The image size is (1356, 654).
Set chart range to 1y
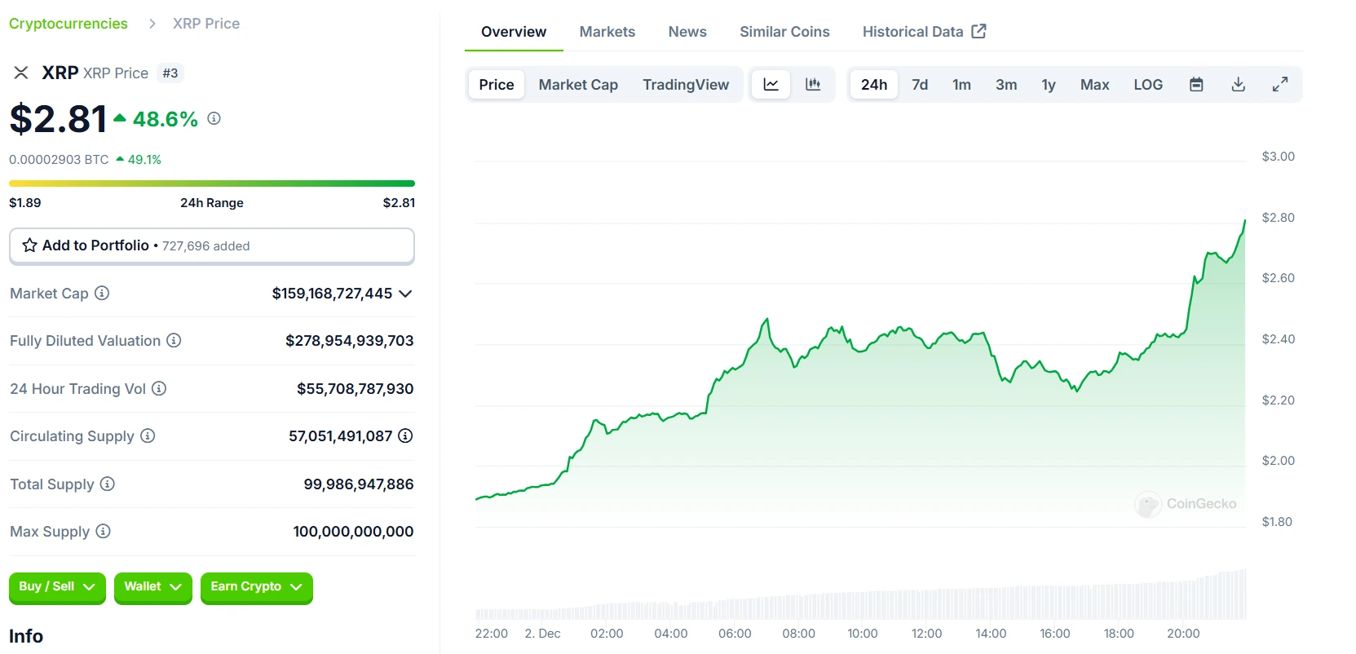click(1049, 85)
